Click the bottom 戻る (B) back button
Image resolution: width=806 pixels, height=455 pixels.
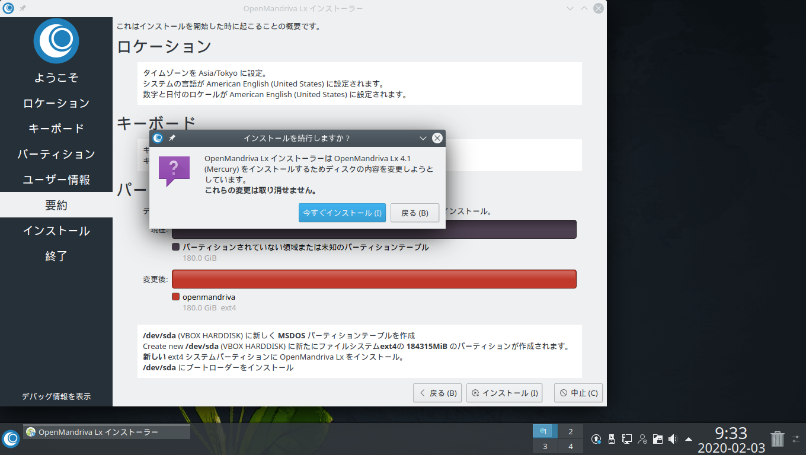[437, 393]
